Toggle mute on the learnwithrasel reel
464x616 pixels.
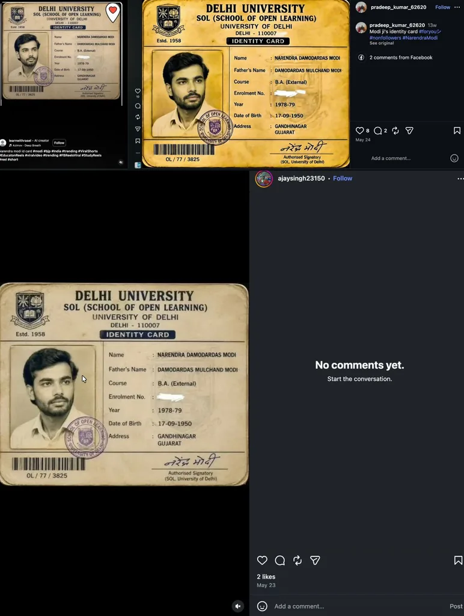tap(121, 162)
